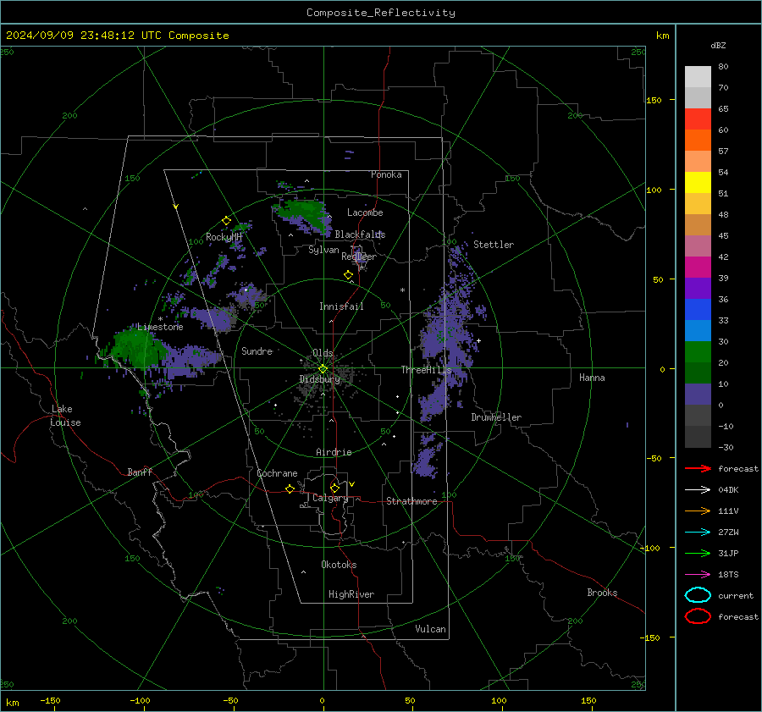The height and width of the screenshot is (712, 762).
Task: Select the 'Okotoks' town label
Action: click(339, 565)
